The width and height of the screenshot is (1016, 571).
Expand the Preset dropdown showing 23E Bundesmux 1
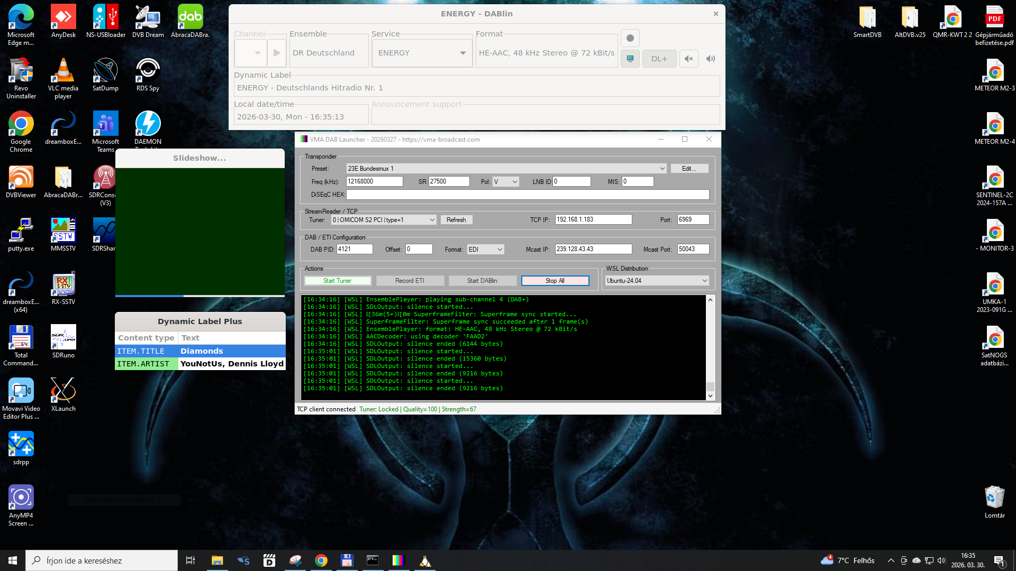tap(506, 169)
